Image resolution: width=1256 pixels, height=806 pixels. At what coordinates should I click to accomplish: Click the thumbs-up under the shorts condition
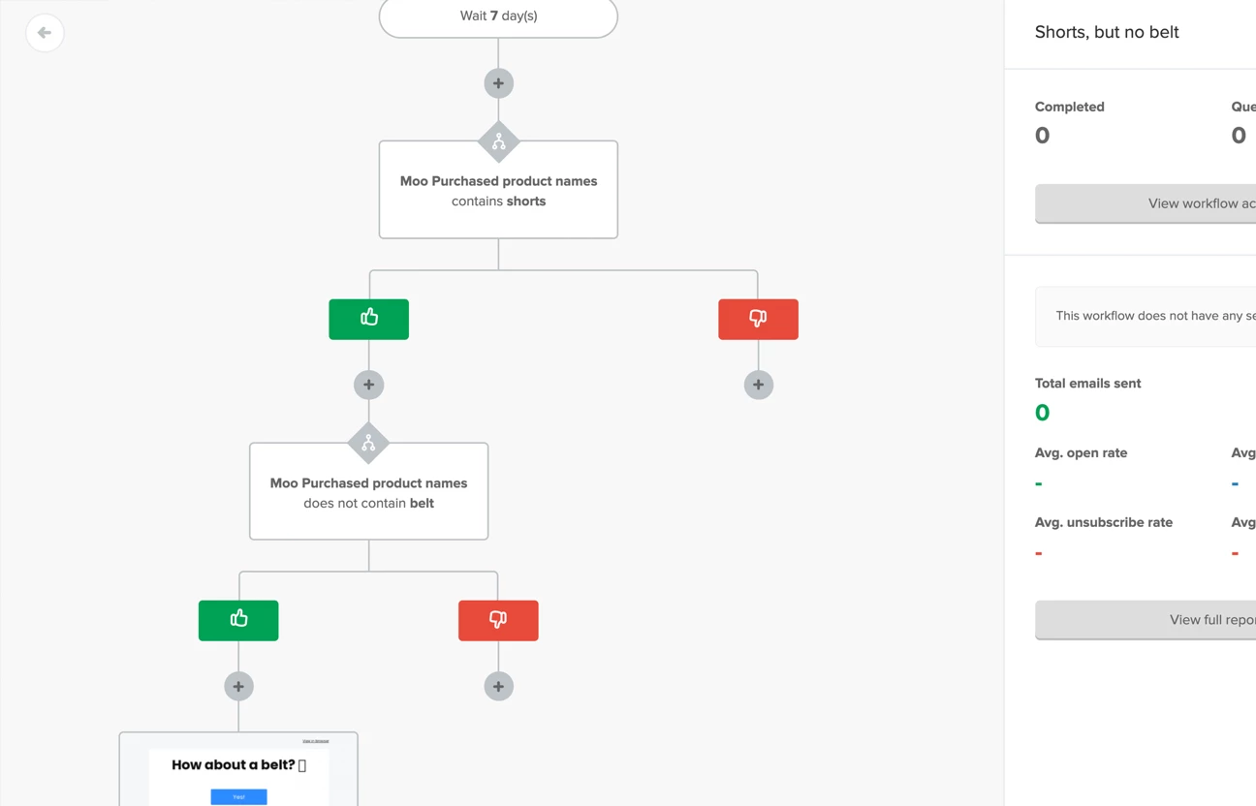coord(368,319)
